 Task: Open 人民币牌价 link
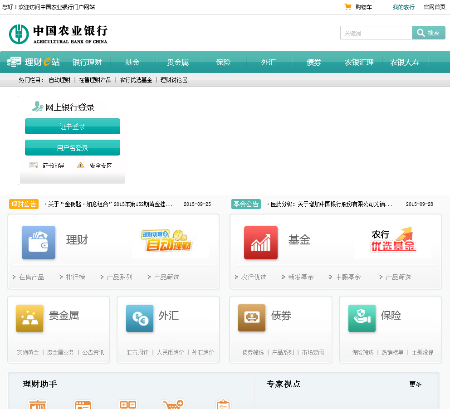[x=170, y=352]
